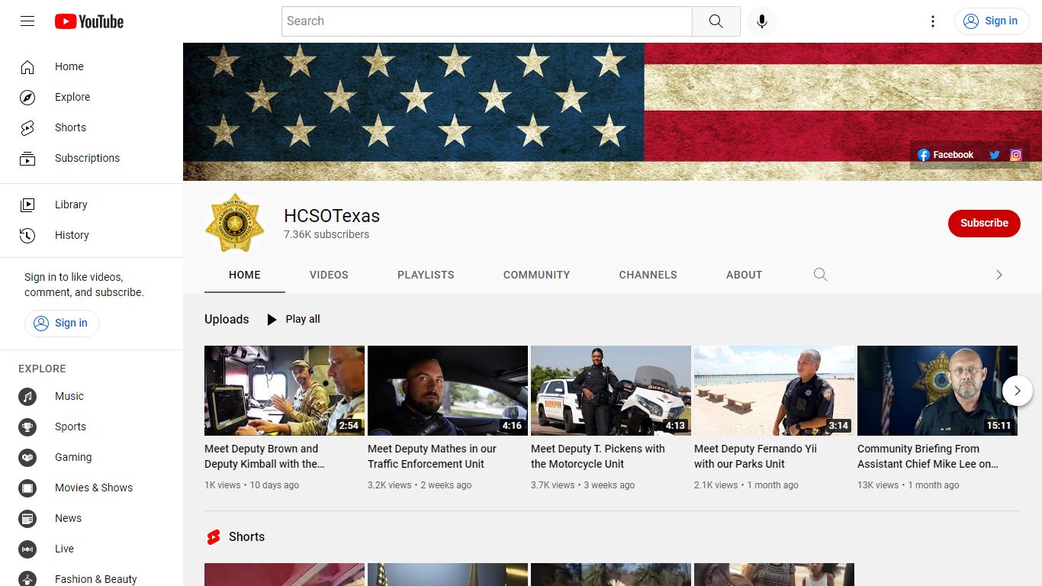
Task: Open Fashion & Beauty category
Action: pos(92,579)
